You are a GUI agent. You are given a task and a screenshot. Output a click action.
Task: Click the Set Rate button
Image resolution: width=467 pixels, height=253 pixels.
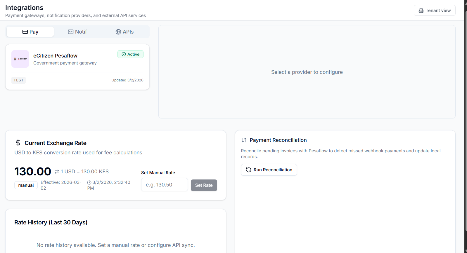pos(204,185)
